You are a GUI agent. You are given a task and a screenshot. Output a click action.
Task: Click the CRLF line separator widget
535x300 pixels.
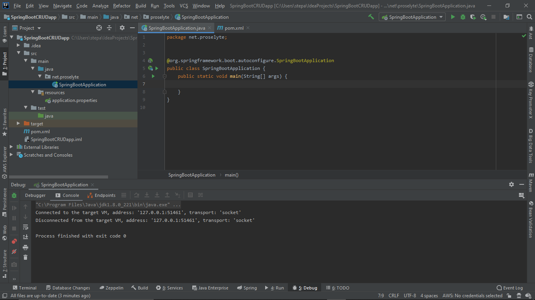click(x=394, y=296)
